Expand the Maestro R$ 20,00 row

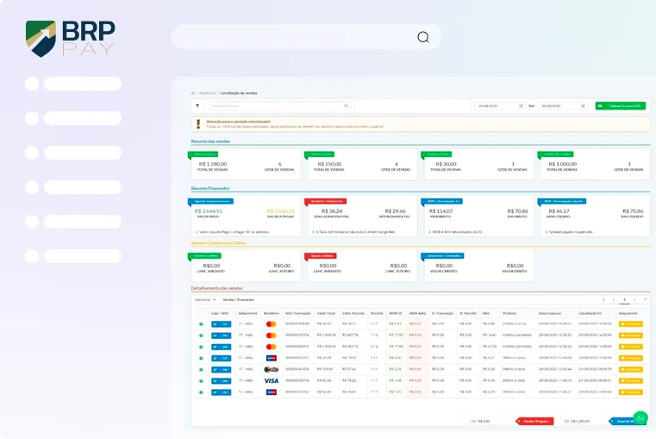pos(201,358)
